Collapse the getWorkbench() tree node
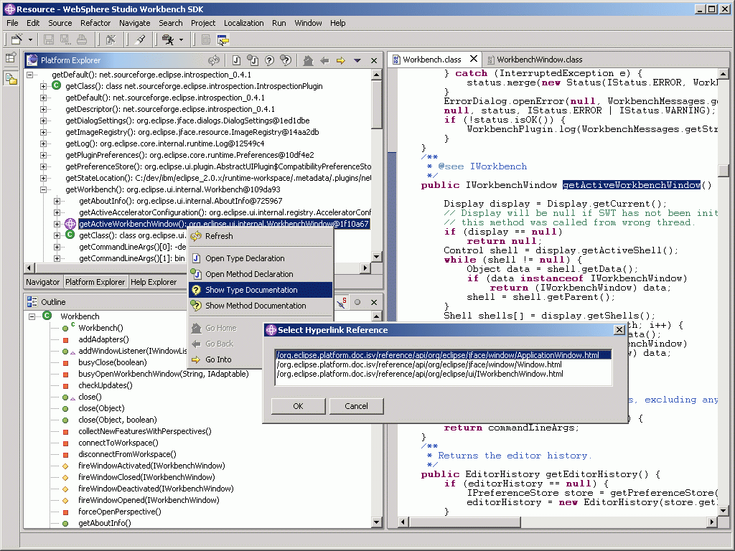735x551 pixels. click(43, 189)
